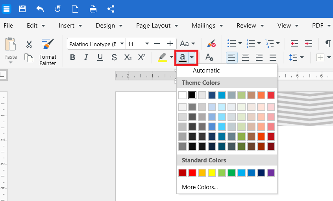Open the View menu
This screenshot has width=333, height=201.
coord(288,26)
